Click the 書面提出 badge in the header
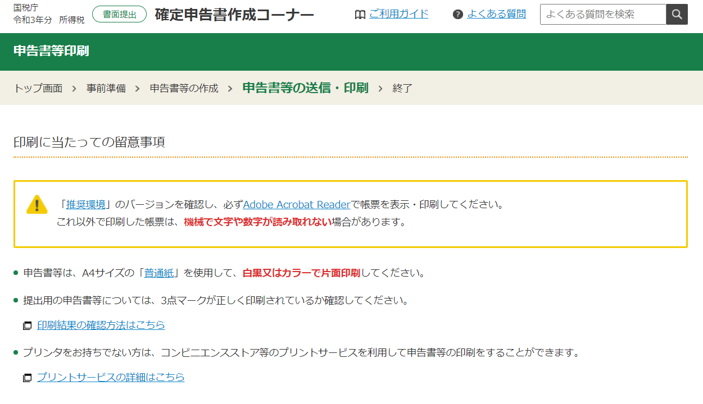 click(x=119, y=15)
